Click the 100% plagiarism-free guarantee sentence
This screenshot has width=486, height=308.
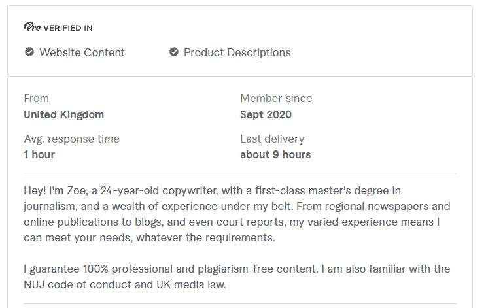coord(171,269)
